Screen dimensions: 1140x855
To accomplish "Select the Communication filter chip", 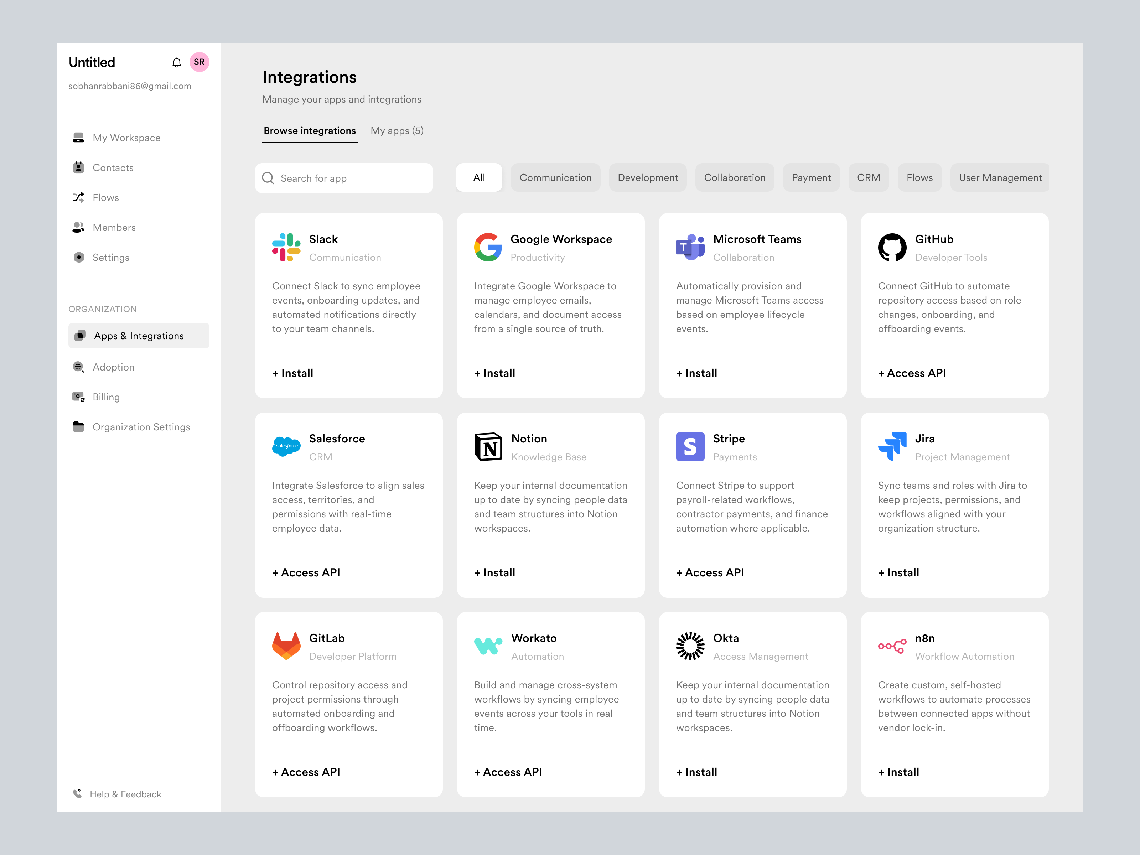I will (x=555, y=178).
